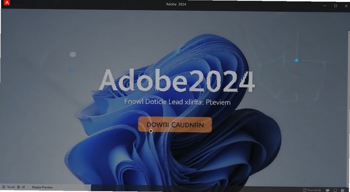Click the 'Fnowl Doticle Lead xlirfta: Pteviem' subtitle
This screenshot has height=192, width=350.
pyautogui.click(x=177, y=102)
